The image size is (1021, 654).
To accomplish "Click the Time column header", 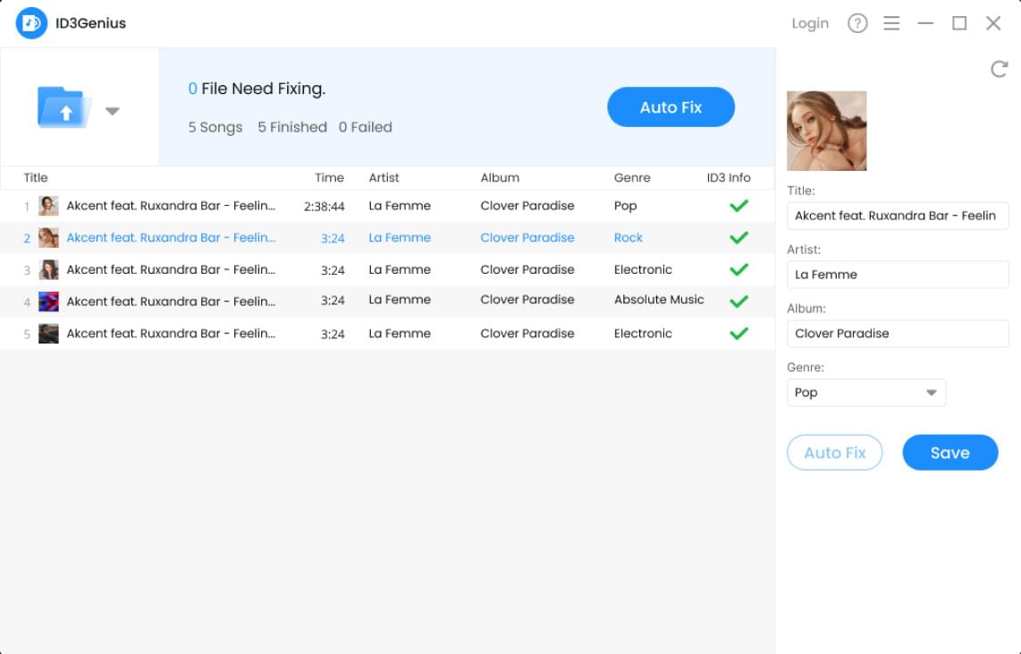I will pos(330,177).
